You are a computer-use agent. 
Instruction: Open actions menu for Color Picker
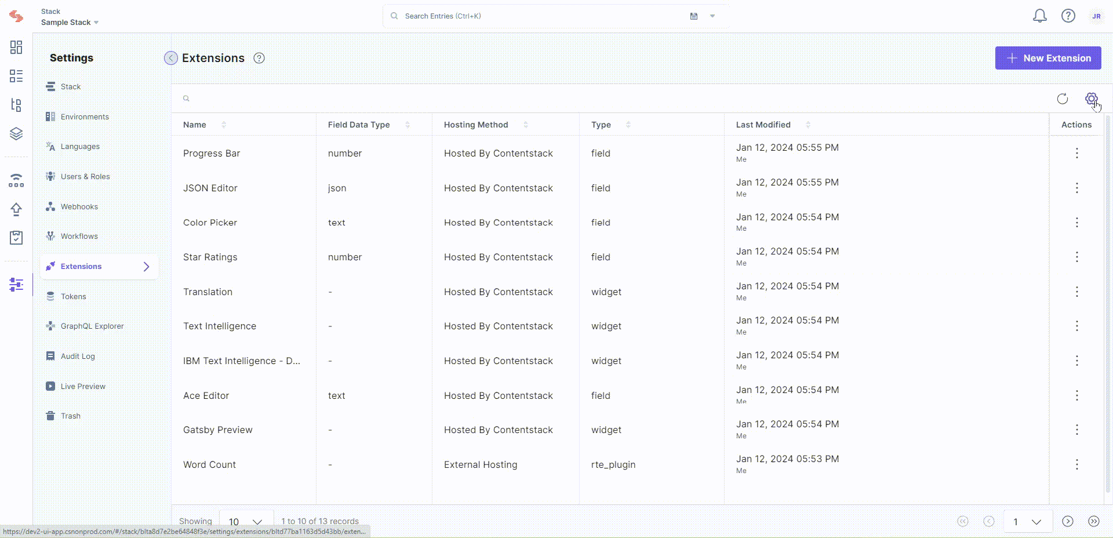click(x=1077, y=223)
